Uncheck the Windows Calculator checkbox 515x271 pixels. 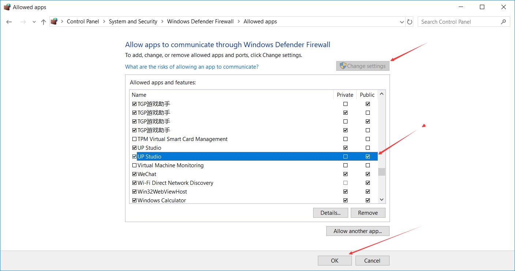pyautogui.click(x=134, y=201)
